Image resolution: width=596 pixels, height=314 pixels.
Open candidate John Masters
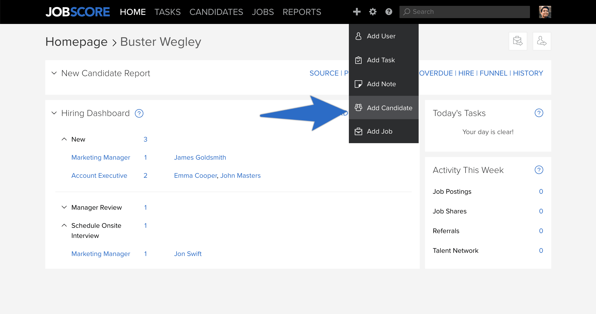click(x=240, y=176)
